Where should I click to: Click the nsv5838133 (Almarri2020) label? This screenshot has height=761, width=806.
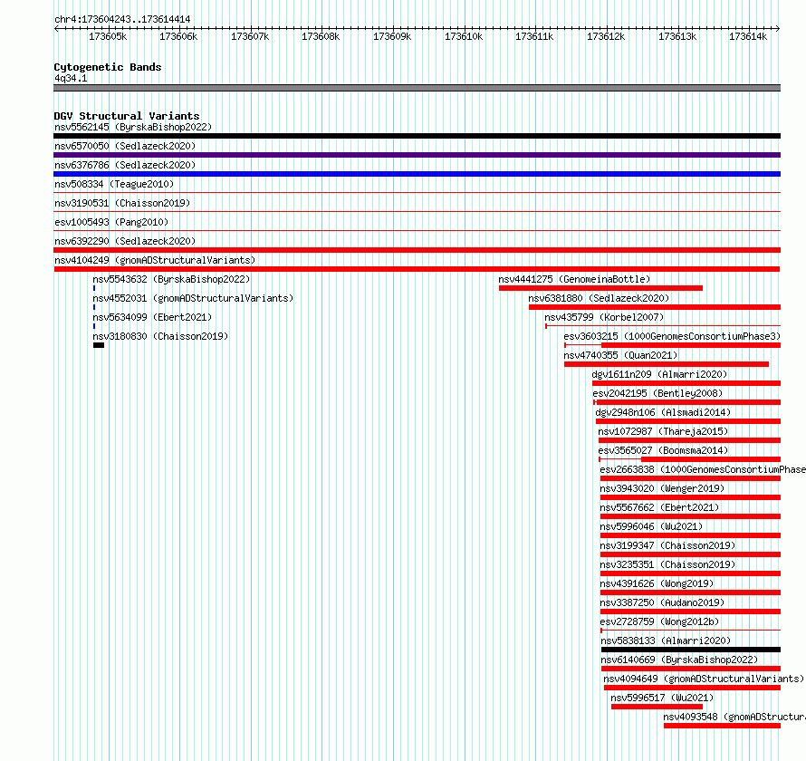click(x=666, y=641)
